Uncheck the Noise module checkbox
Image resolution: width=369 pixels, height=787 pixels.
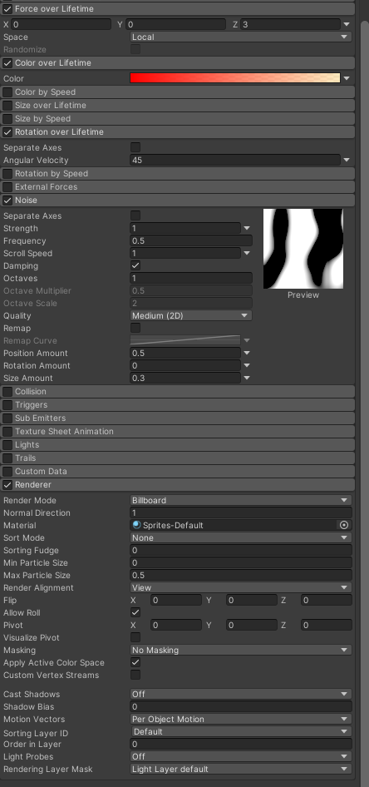click(x=7, y=200)
